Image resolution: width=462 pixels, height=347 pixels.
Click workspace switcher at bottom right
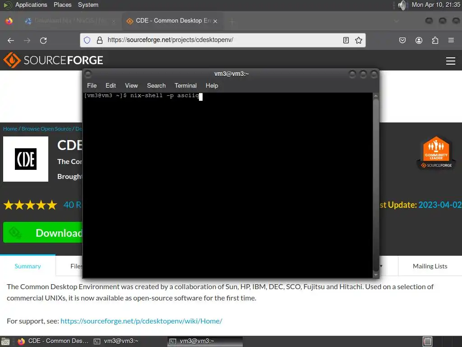pyautogui.click(x=428, y=342)
